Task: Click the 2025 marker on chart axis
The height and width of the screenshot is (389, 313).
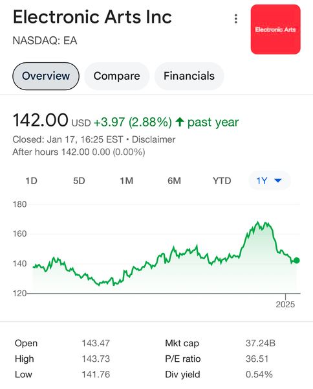Action: click(x=285, y=304)
